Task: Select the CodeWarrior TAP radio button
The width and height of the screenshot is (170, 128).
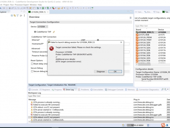Action: 35,32
